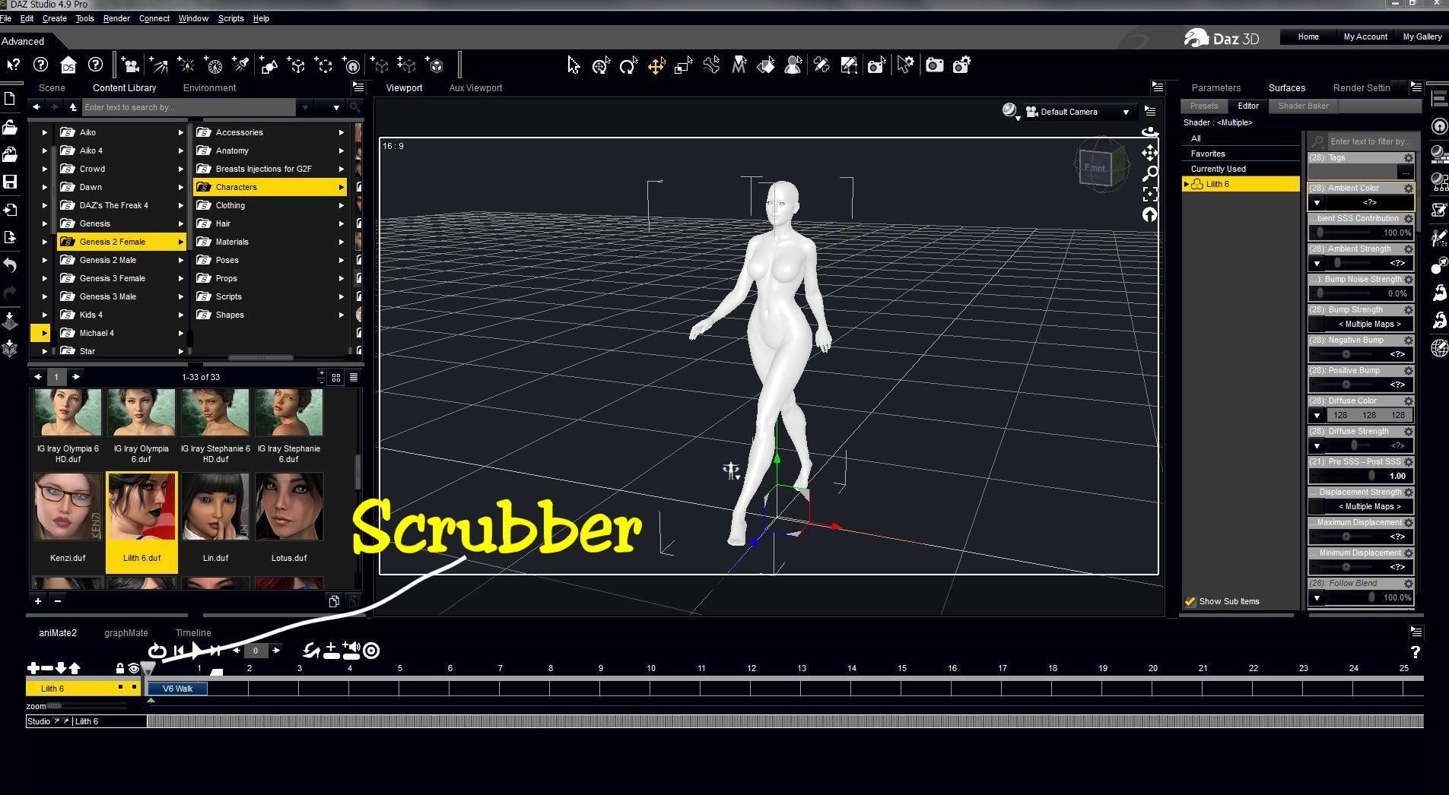1449x795 pixels.
Task: Click the aniMate target circle icon
Action: [371, 651]
